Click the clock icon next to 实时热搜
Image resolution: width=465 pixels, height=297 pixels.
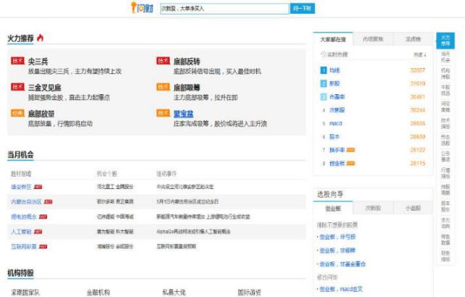click(x=324, y=54)
